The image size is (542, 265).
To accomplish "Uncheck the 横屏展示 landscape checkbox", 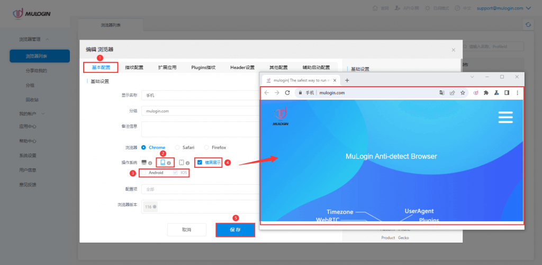I will (x=200, y=162).
